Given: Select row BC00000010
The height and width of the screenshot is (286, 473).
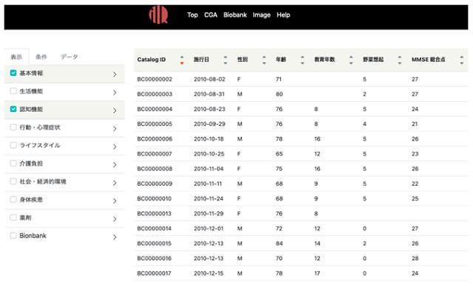Looking at the screenshot, I should pos(301,198).
